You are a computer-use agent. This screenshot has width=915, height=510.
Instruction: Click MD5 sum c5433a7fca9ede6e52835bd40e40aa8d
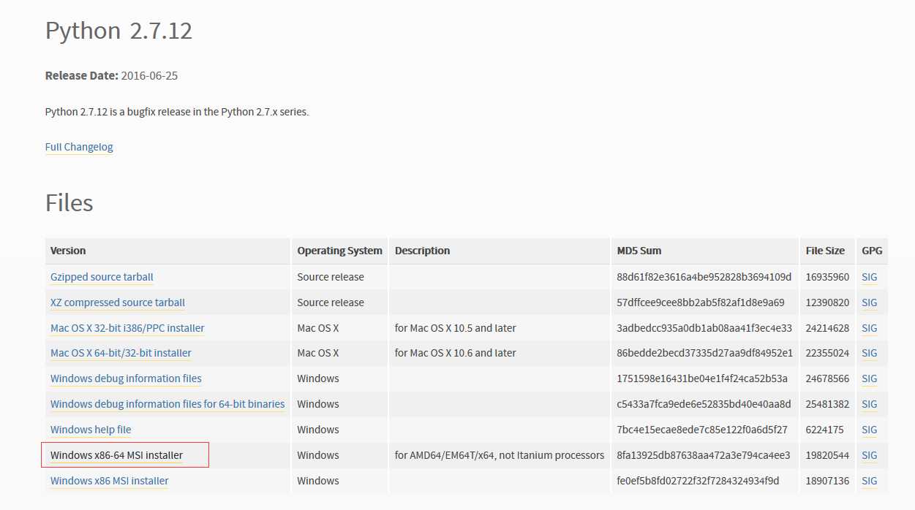click(x=704, y=404)
